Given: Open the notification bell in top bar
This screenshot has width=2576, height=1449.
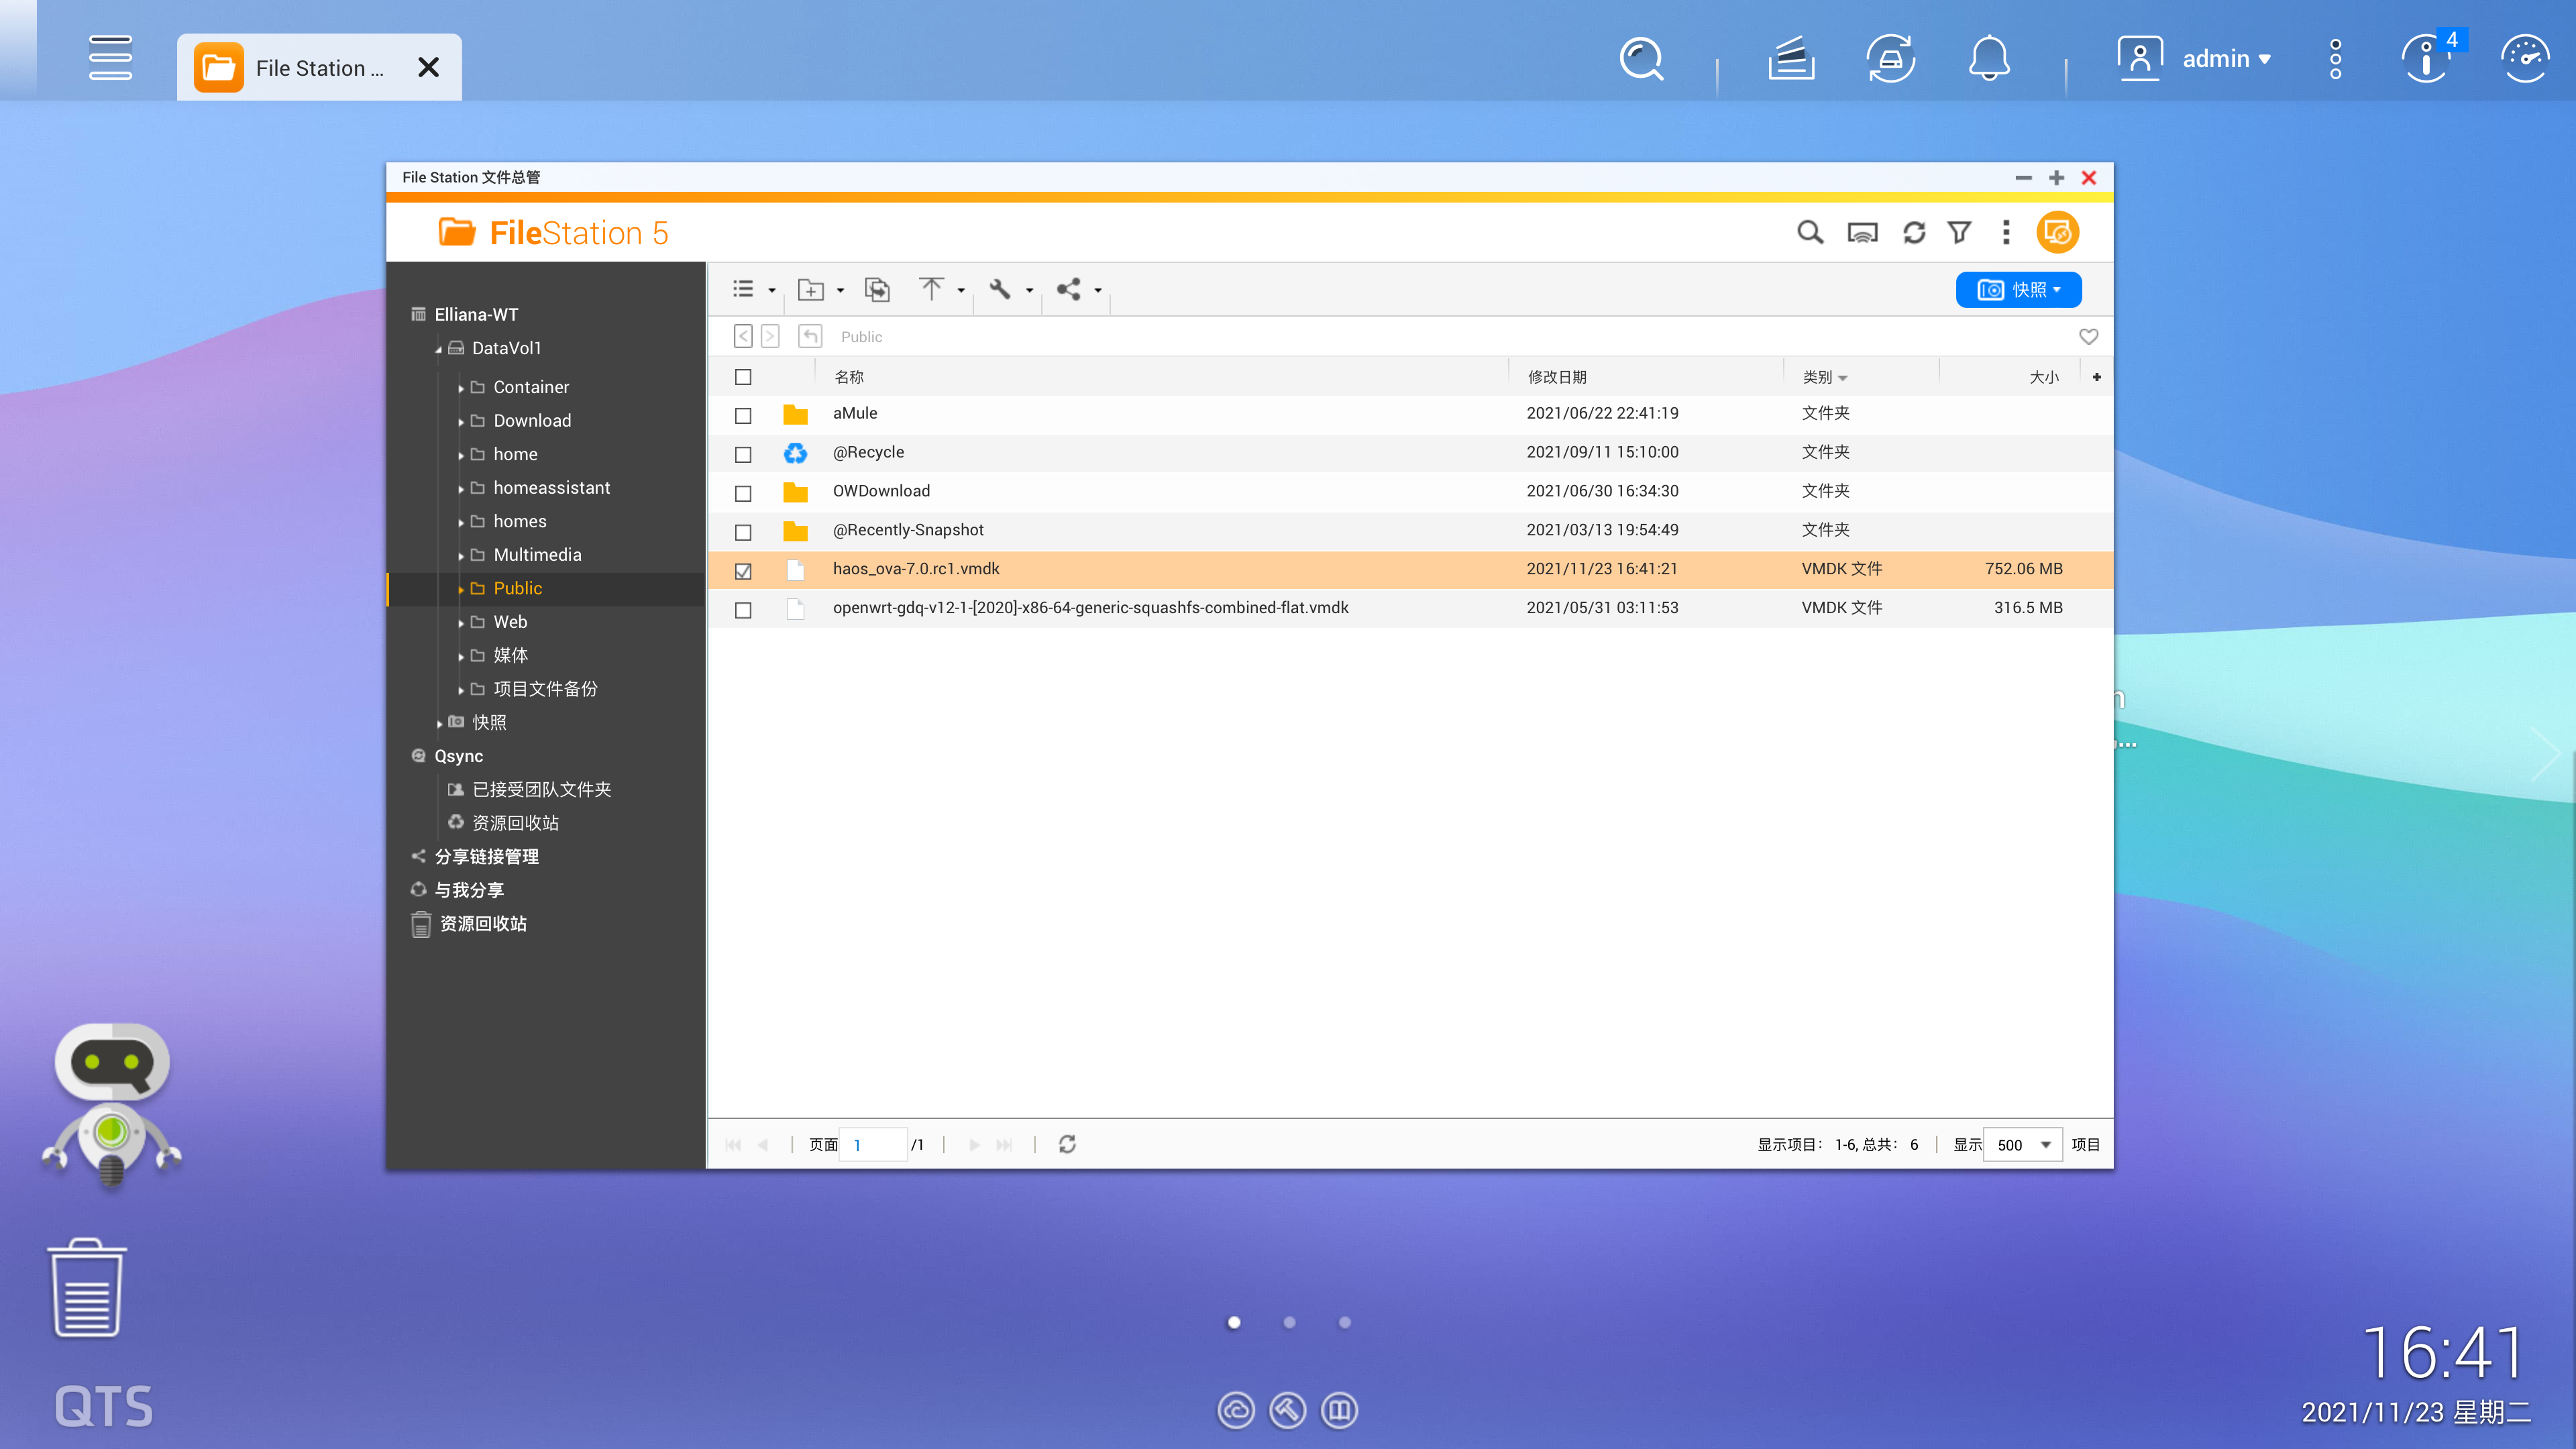Looking at the screenshot, I should [x=1989, y=59].
